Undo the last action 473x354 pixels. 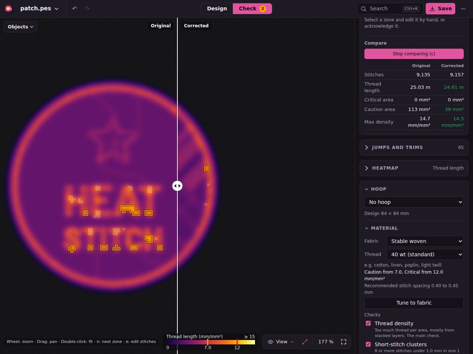point(75,8)
